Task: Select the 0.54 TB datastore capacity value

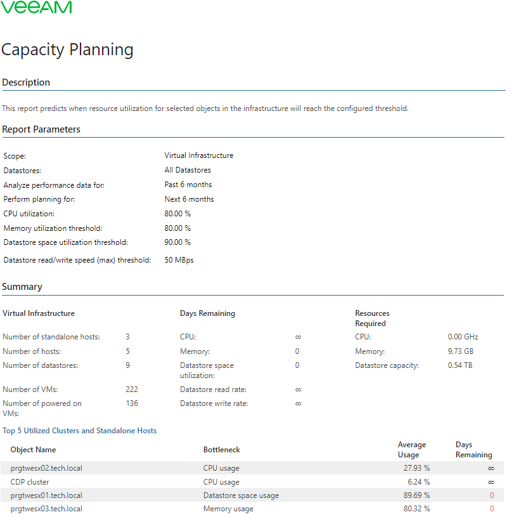Action: pyautogui.click(x=460, y=365)
